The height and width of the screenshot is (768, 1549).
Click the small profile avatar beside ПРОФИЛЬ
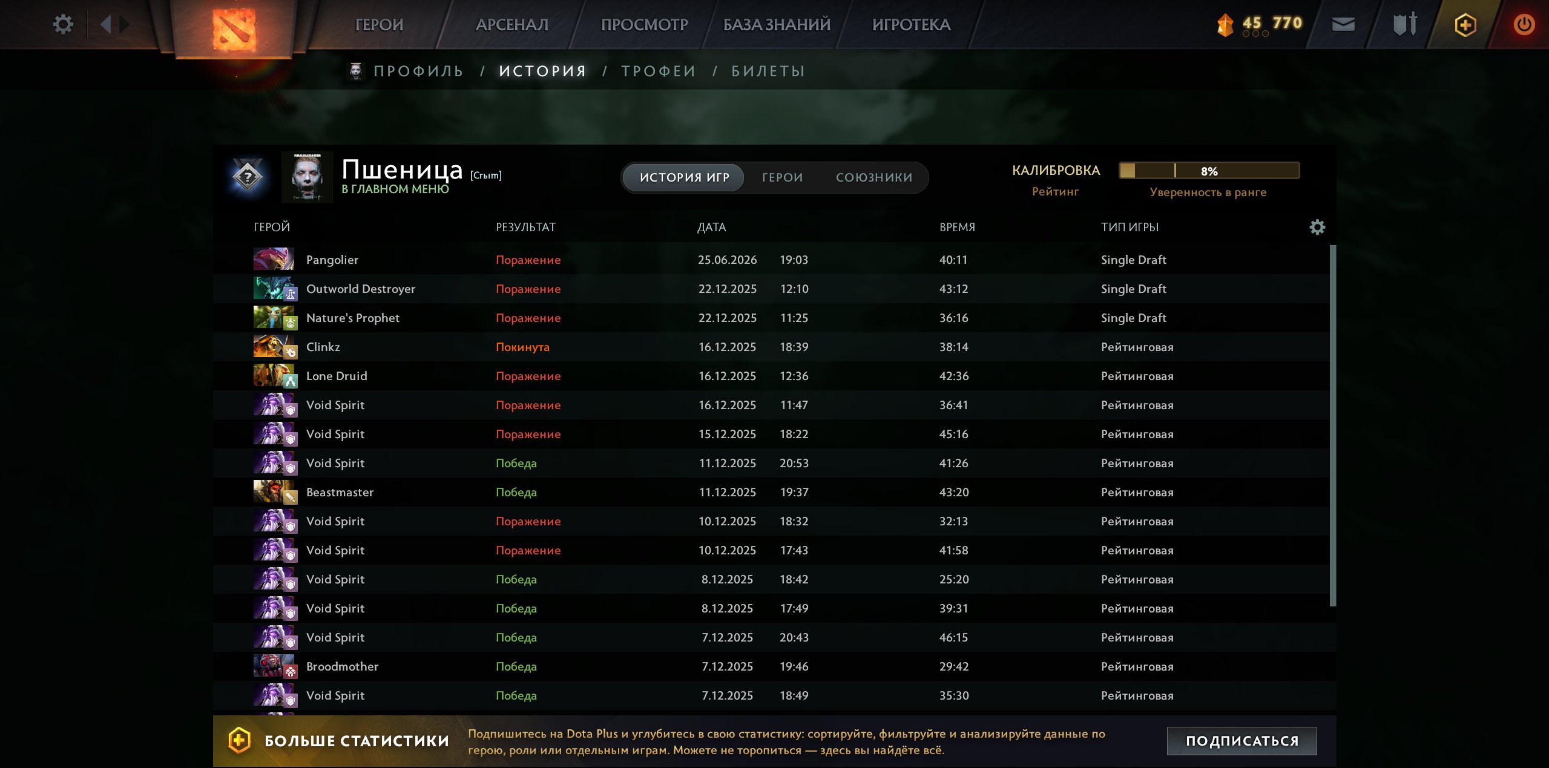point(355,71)
